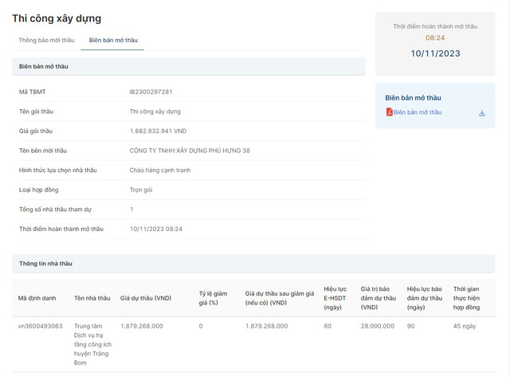Click CÔNG TY TNHH XÂY DỰNG PHÚ HƯNG 38
This screenshot has height=377, width=510.
(190, 151)
